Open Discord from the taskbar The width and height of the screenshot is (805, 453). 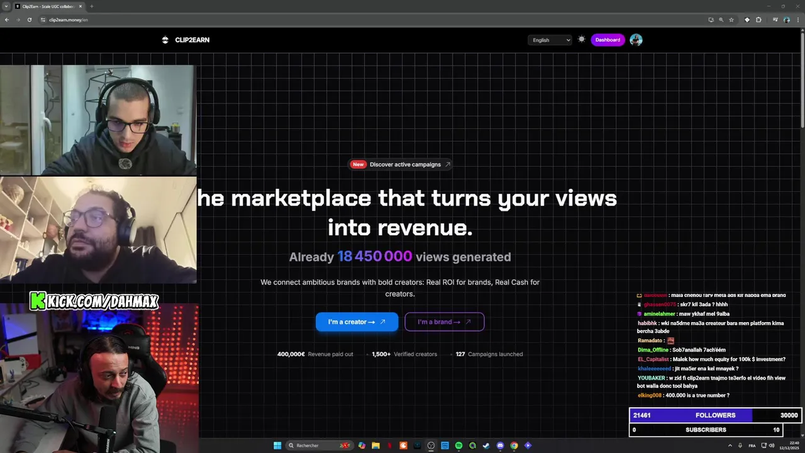click(x=500, y=445)
